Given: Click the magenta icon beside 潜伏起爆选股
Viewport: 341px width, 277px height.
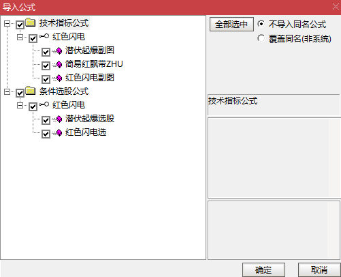Looking at the screenshot, I should click(x=59, y=119).
